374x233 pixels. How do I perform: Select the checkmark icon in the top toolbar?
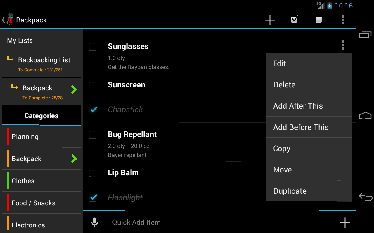point(294,20)
